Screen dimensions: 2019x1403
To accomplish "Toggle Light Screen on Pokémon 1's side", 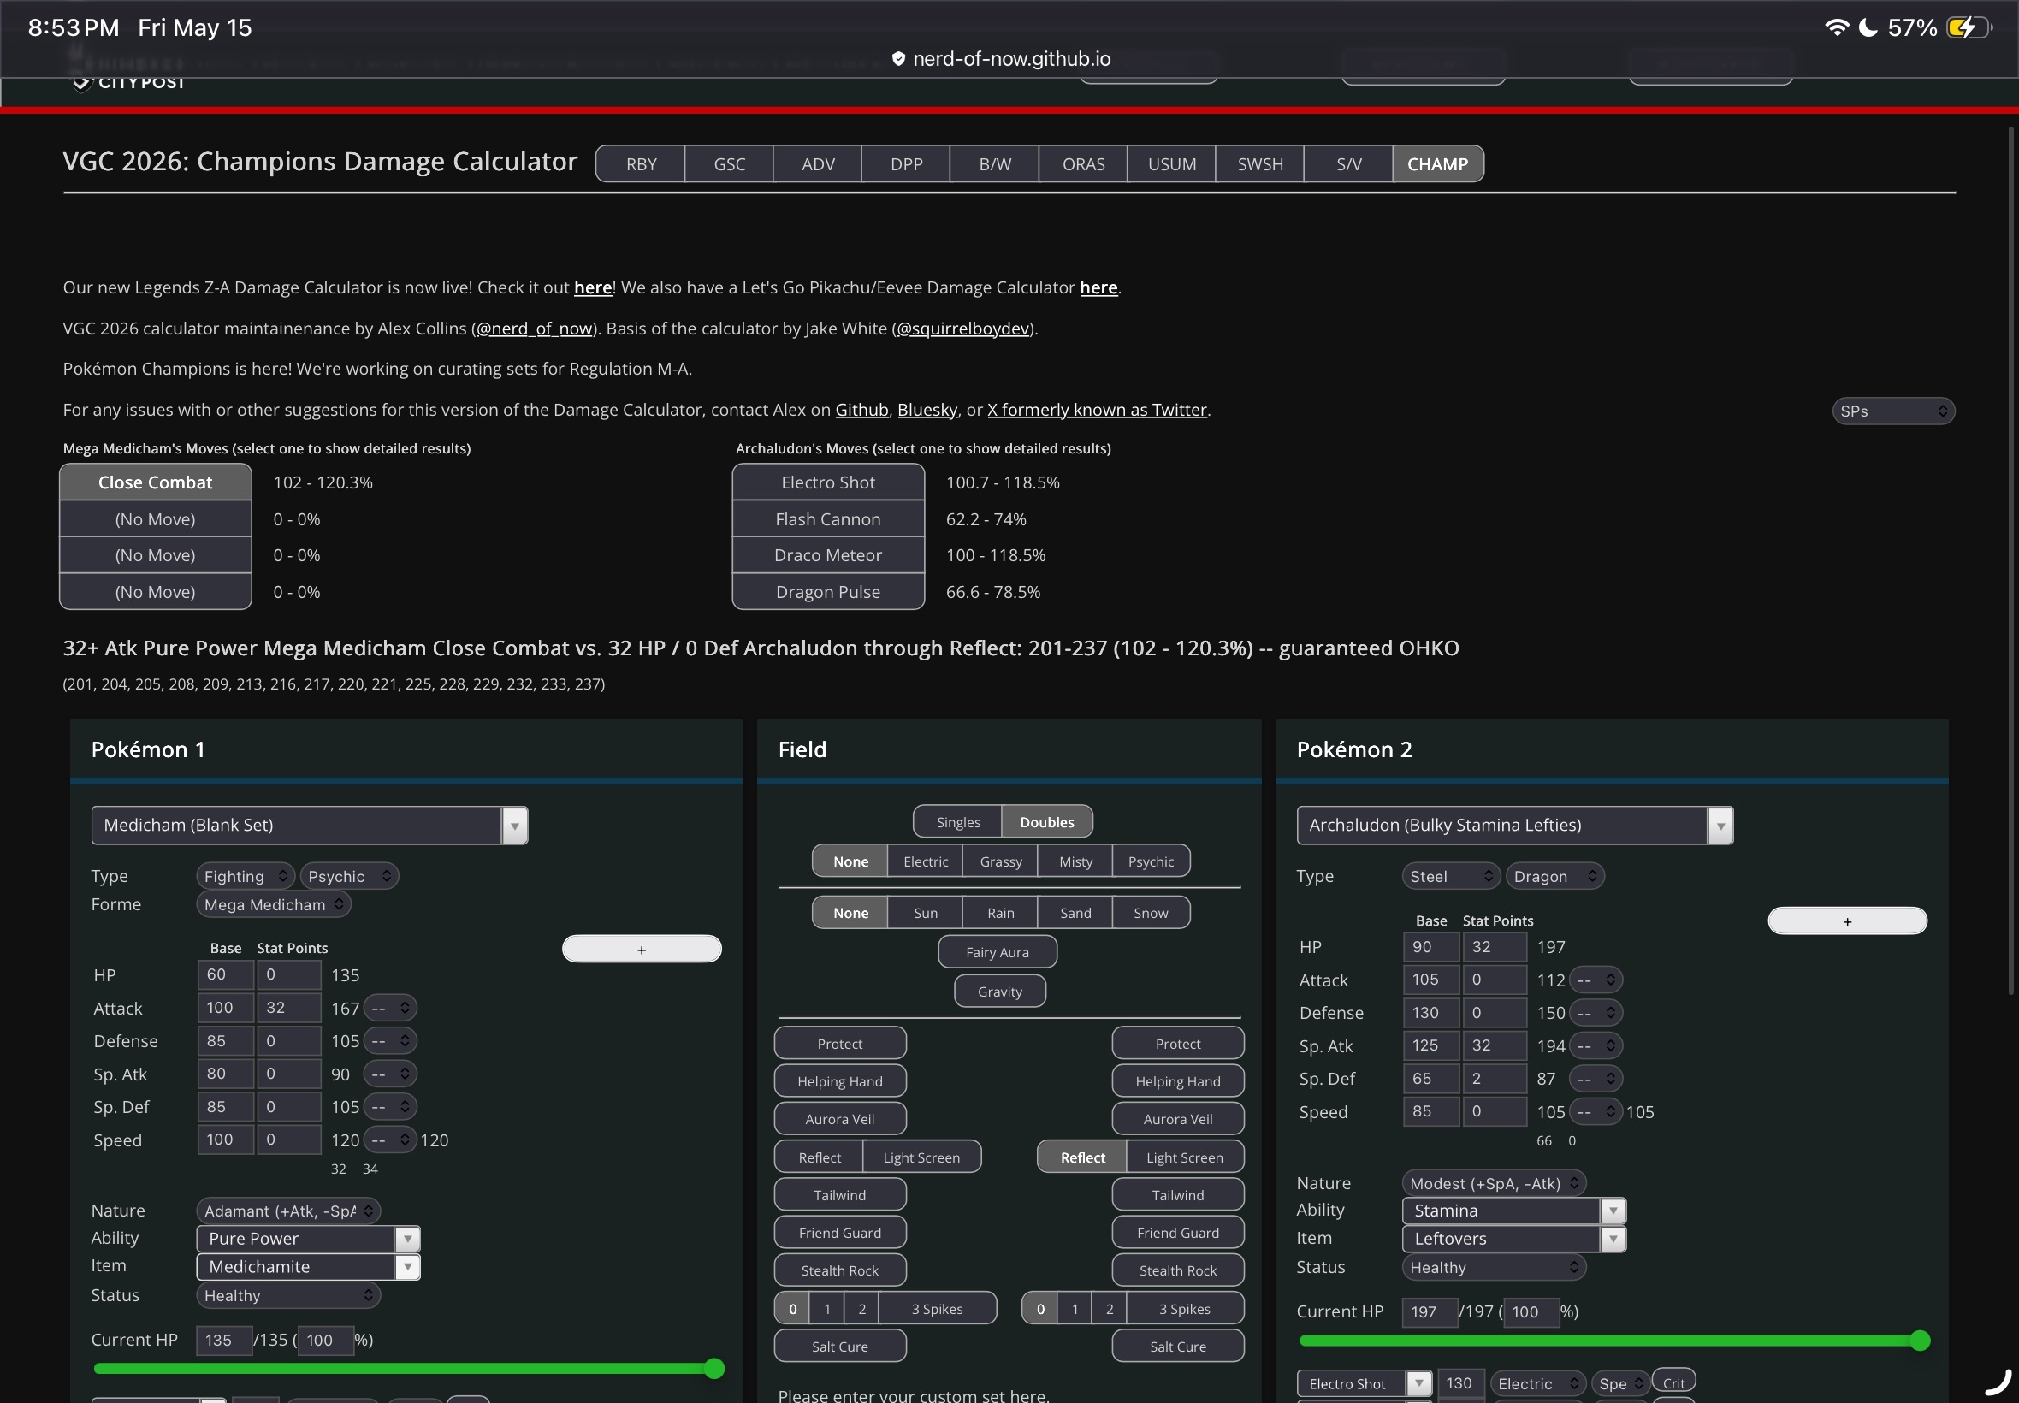I will pos(921,1157).
